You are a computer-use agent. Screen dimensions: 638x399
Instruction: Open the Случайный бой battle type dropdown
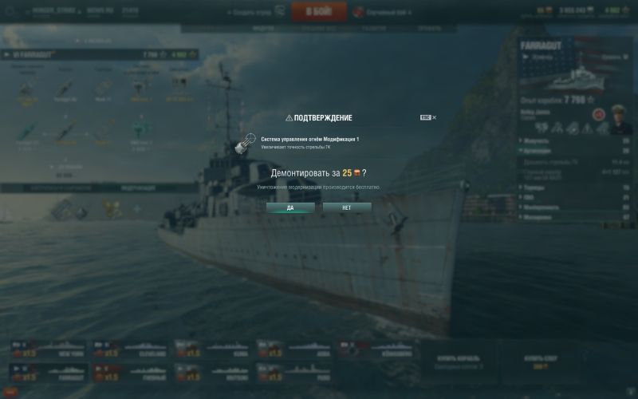tap(388, 12)
